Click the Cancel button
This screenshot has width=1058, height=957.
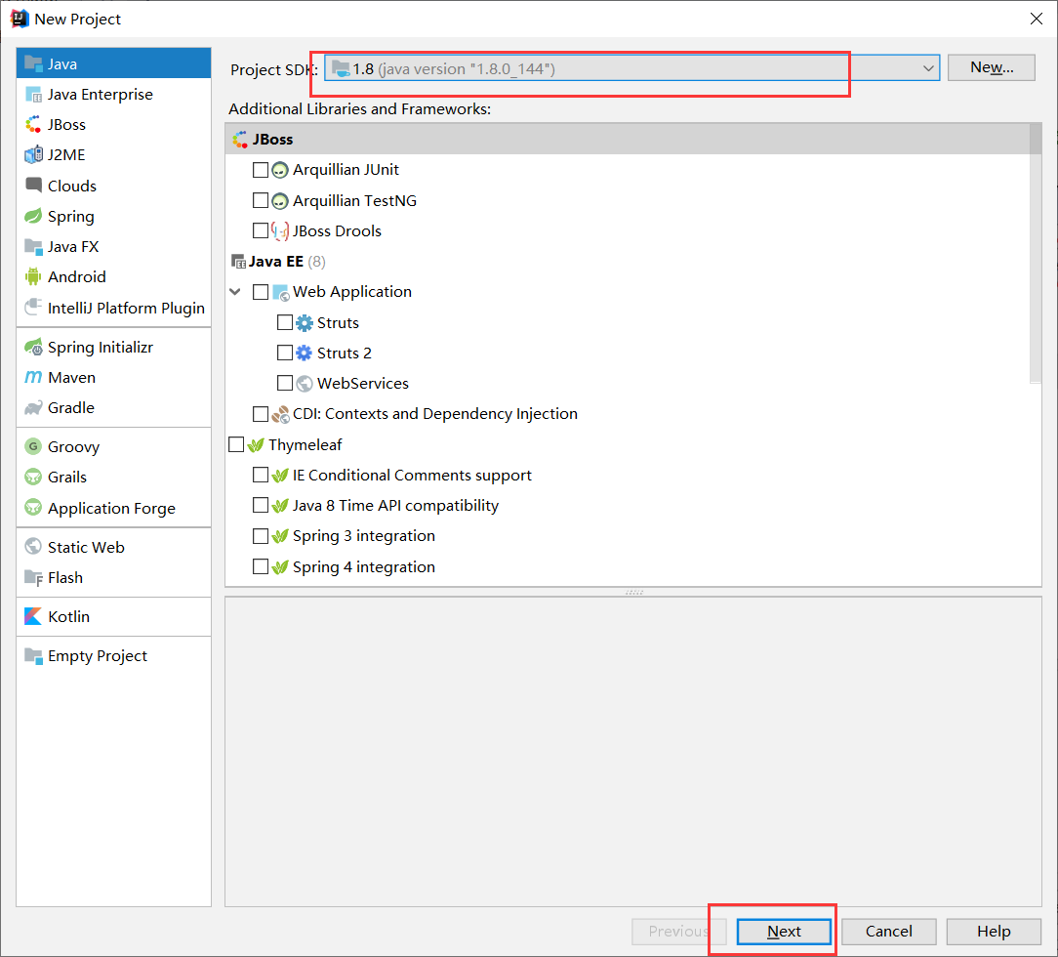pos(888,932)
